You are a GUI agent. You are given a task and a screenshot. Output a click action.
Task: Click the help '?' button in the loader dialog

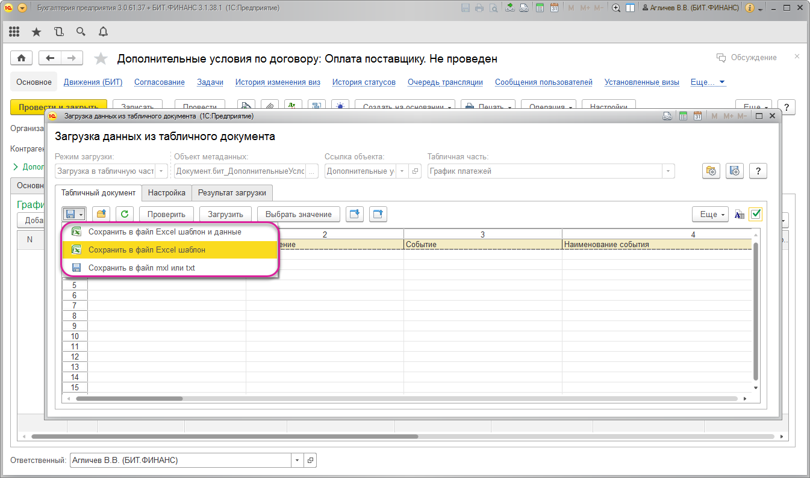point(758,171)
